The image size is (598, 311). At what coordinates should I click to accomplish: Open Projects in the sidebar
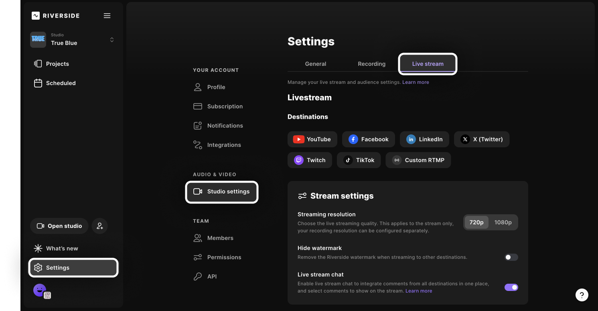pos(57,64)
